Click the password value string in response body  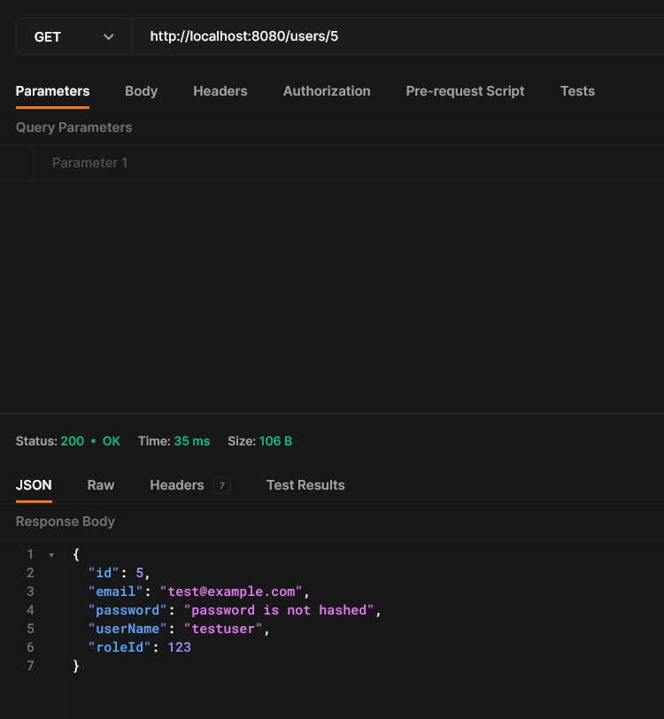[281, 610]
